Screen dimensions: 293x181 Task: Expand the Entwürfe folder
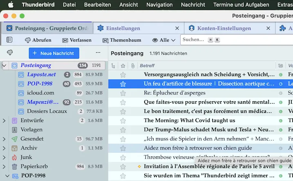click(4, 121)
